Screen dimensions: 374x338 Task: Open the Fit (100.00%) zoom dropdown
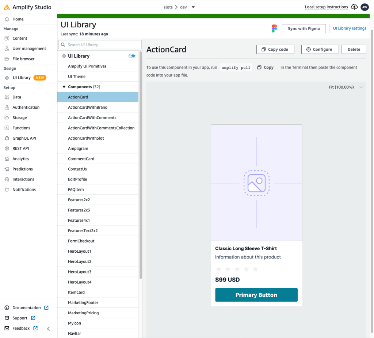pos(344,87)
